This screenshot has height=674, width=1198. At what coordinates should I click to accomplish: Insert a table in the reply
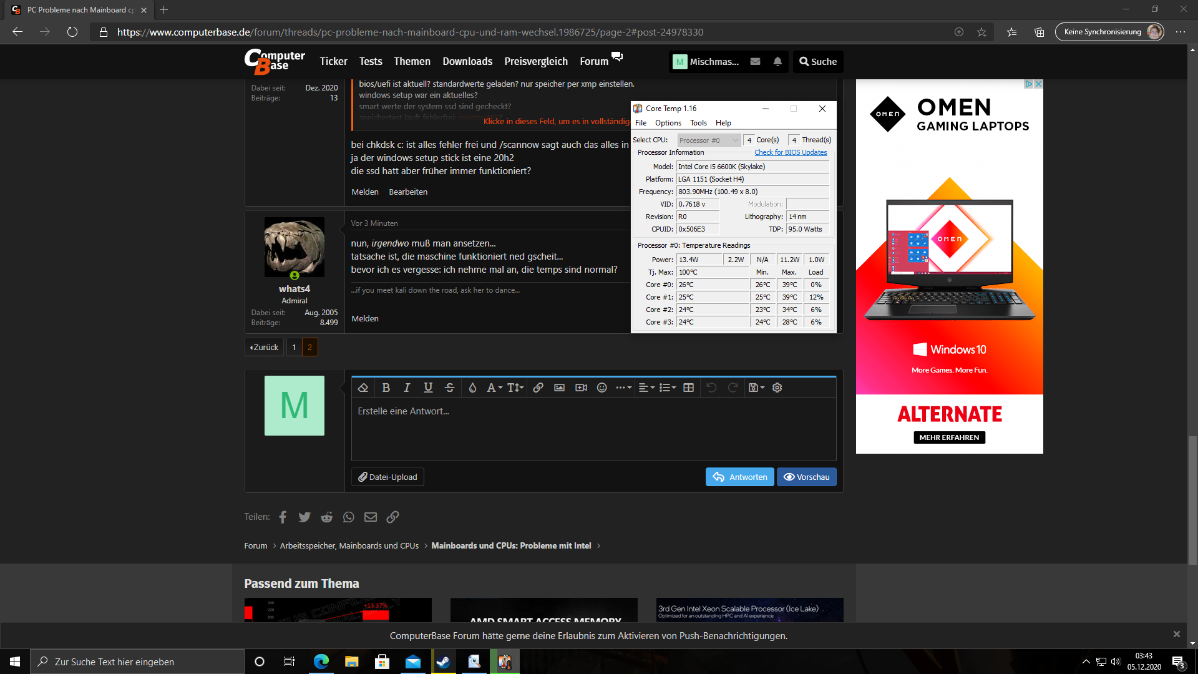689,388
